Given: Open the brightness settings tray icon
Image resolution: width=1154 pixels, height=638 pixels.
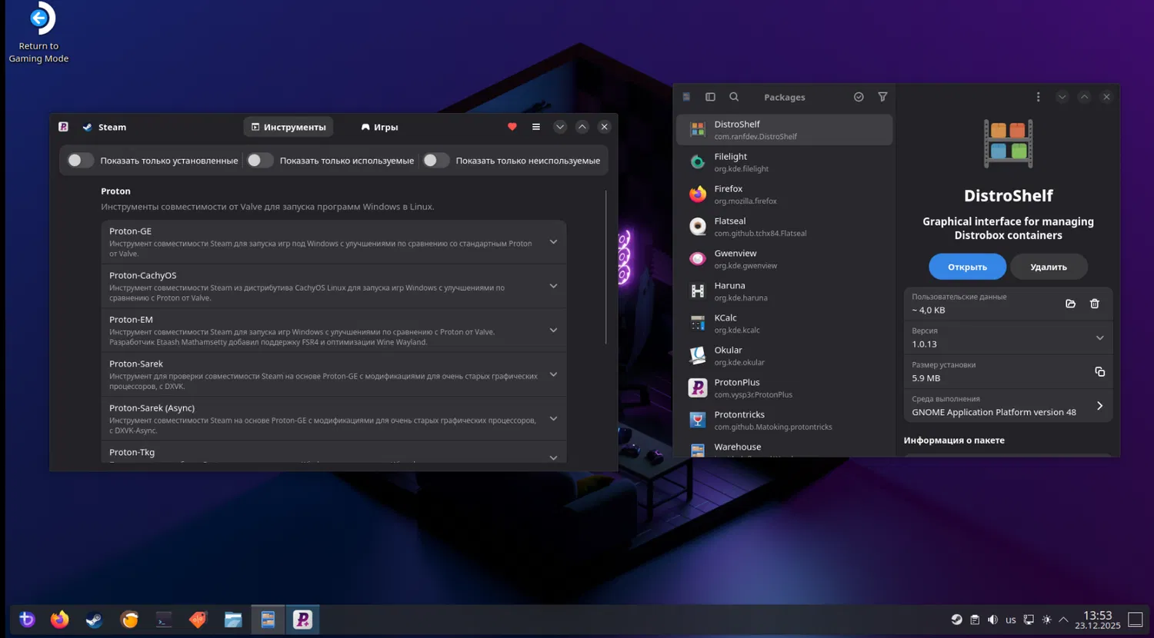Looking at the screenshot, I should point(1046,620).
